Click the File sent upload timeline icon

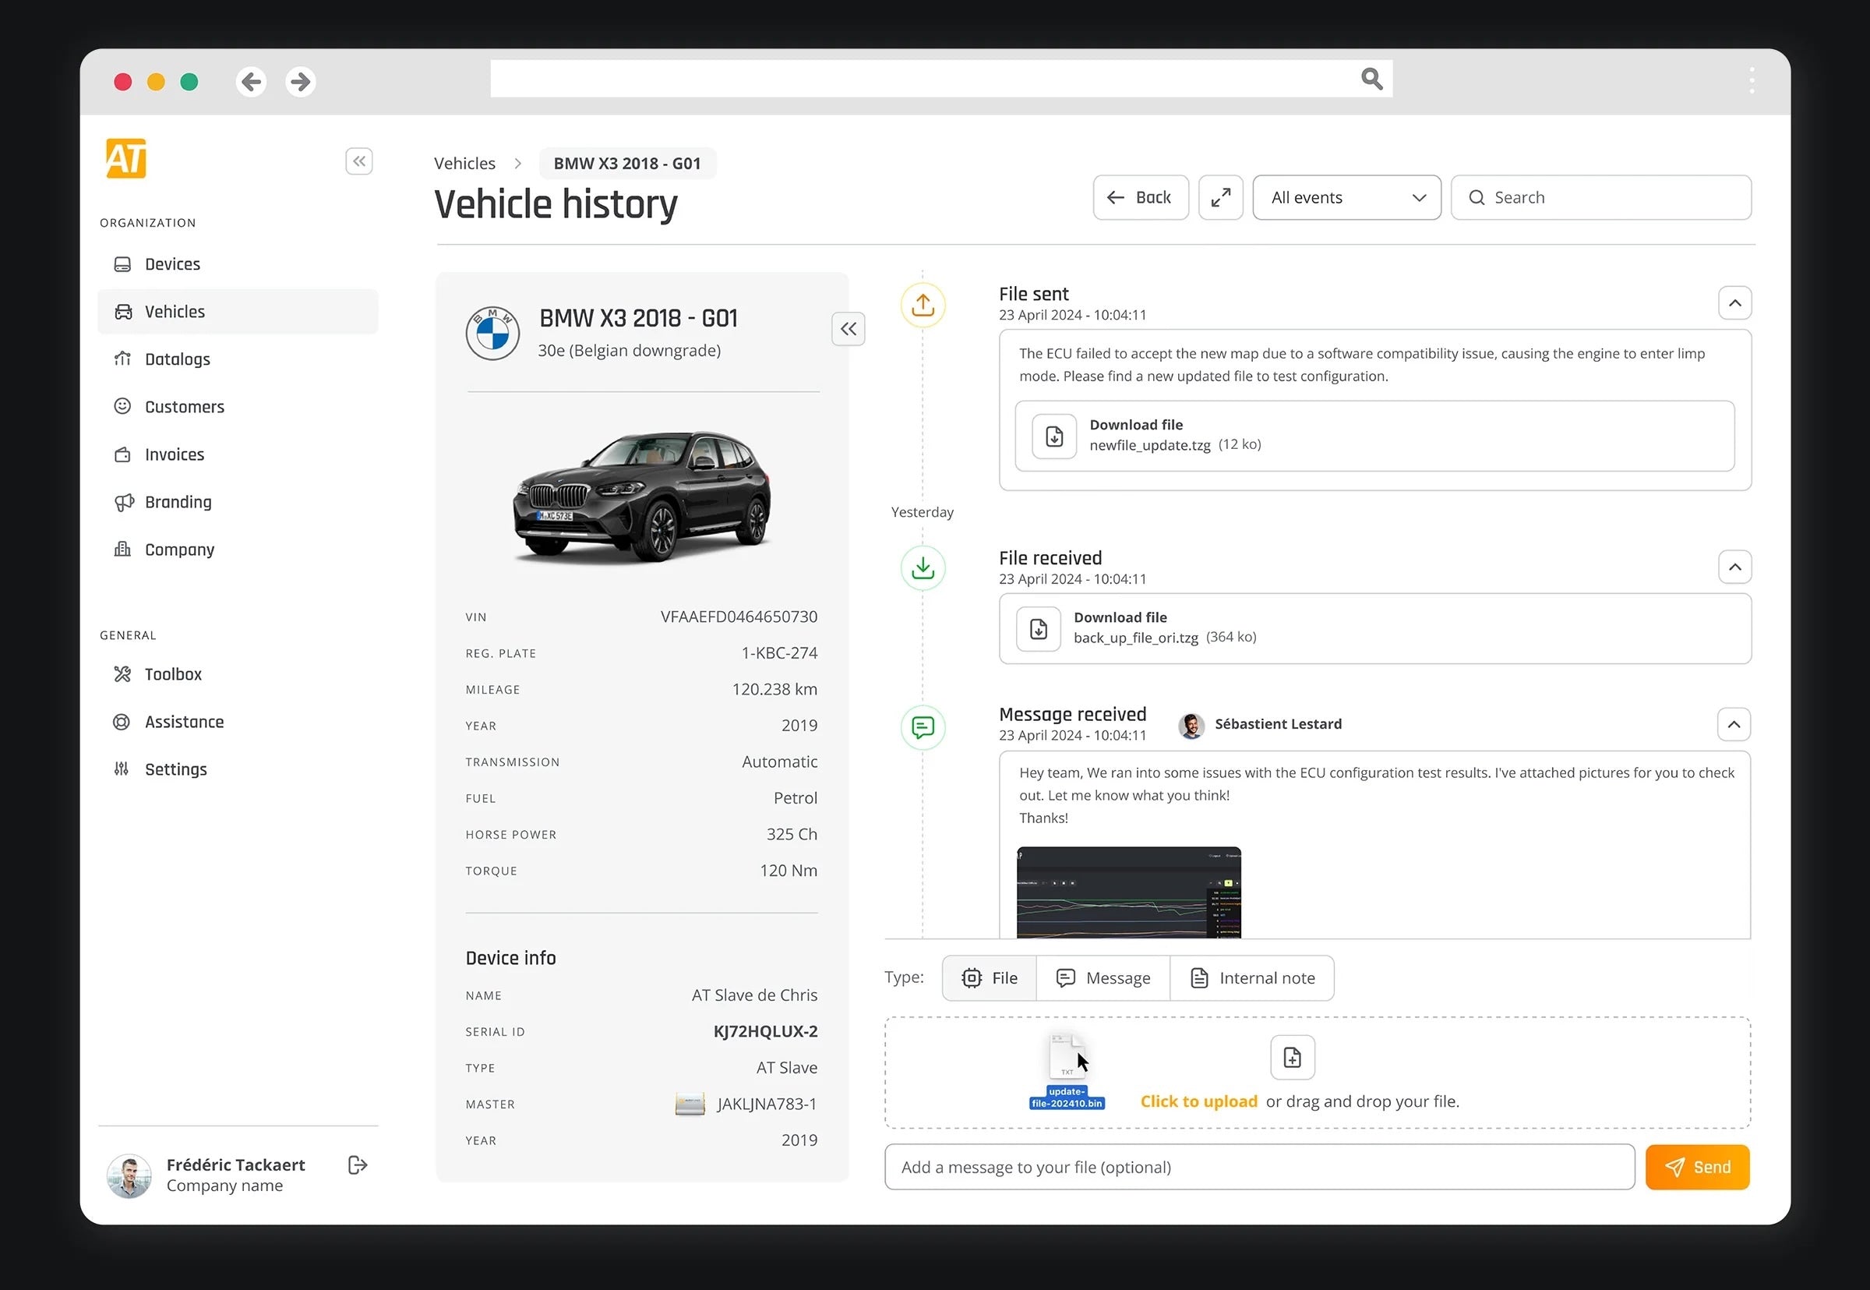[x=923, y=306]
